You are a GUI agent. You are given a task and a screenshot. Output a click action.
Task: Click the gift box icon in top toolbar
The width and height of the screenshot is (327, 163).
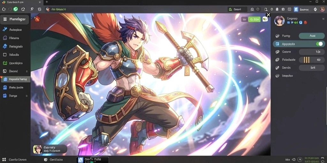[x=283, y=9]
